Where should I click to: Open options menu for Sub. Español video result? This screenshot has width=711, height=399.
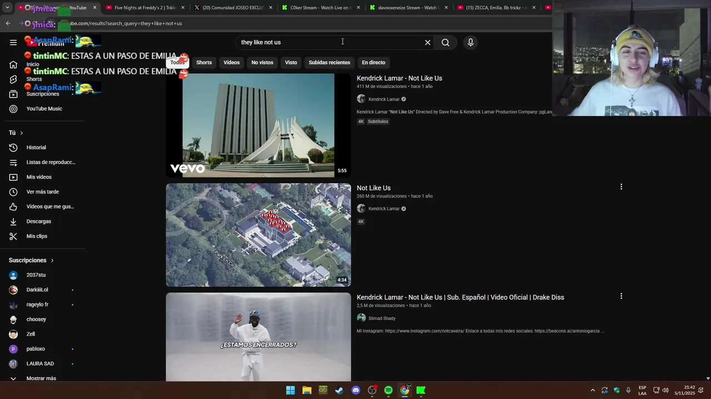tap(621, 296)
